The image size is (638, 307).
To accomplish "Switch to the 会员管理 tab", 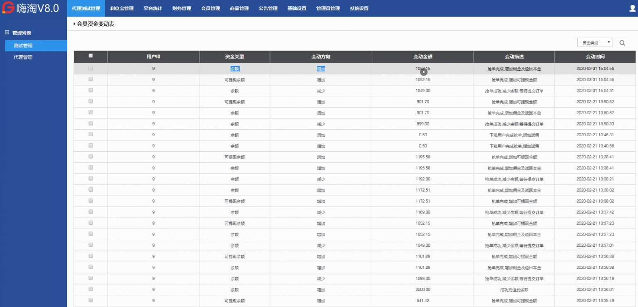I will click(210, 8).
